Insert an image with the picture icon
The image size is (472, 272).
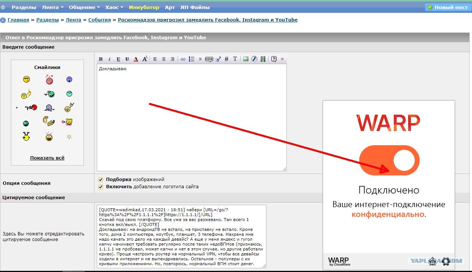(x=246, y=59)
